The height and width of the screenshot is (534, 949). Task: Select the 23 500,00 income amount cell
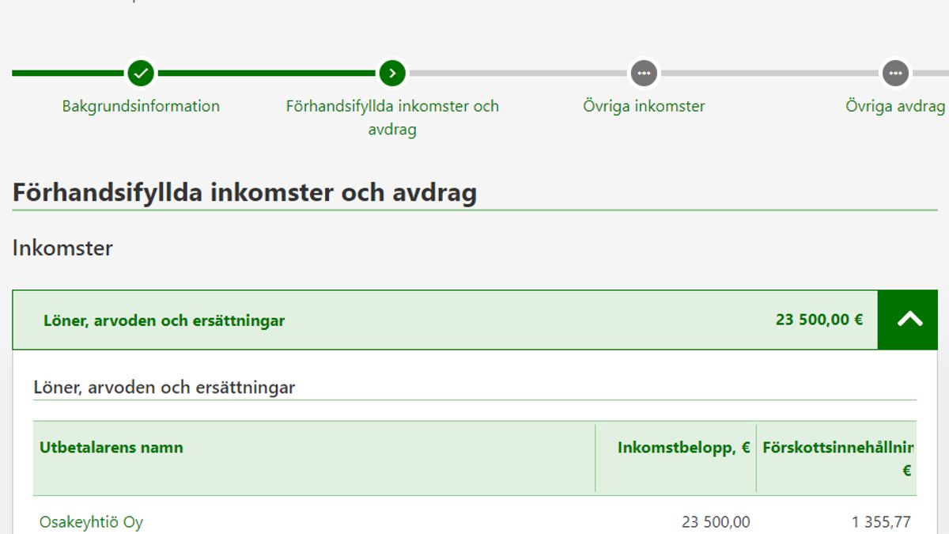tap(716, 522)
